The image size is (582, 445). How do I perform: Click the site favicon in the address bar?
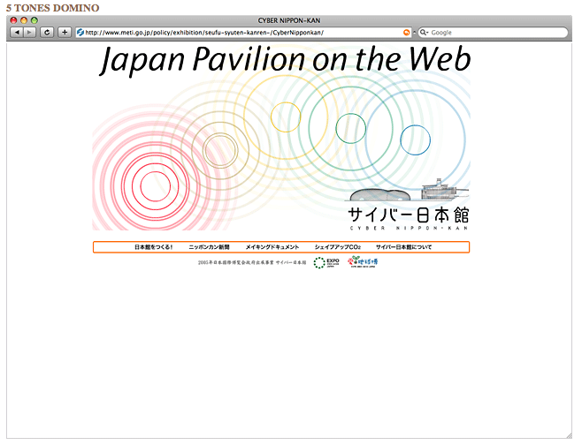pos(80,33)
